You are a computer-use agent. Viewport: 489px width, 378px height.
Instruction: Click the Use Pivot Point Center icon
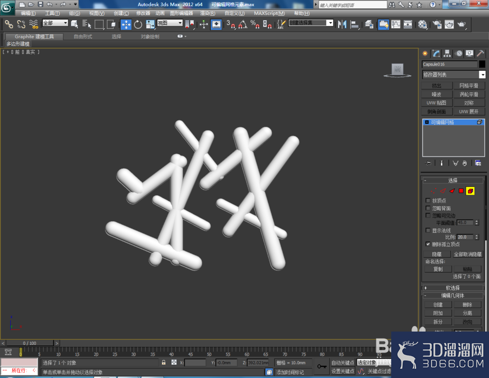(x=190, y=24)
